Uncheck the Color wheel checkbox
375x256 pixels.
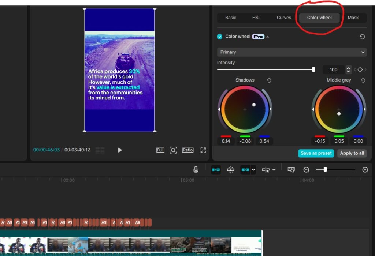[220, 37]
